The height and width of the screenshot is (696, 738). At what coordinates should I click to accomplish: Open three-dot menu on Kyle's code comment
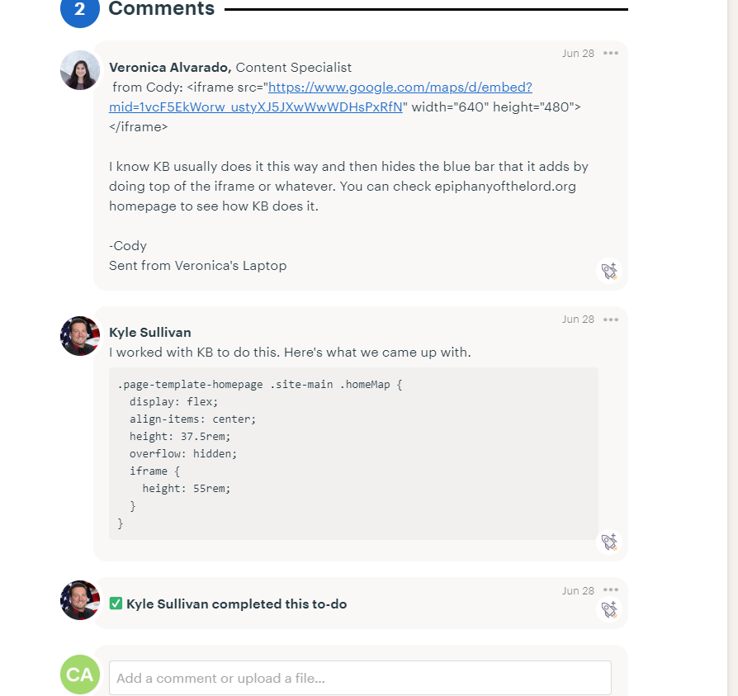[610, 320]
